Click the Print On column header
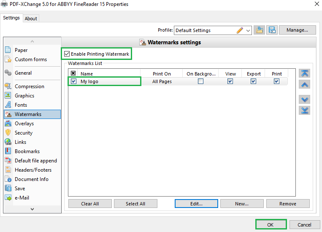The height and width of the screenshot is (232, 322). [x=162, y=73]
